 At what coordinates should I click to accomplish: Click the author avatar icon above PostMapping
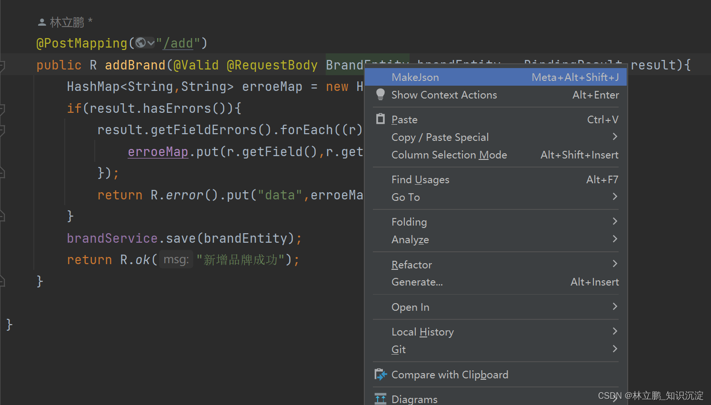tap(42, 22)
